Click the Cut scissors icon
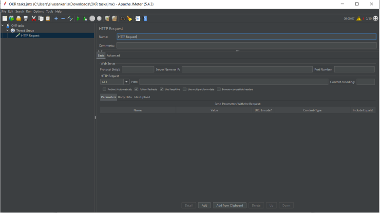The width and height of the screenshot is (380, 213). (34, 18)
